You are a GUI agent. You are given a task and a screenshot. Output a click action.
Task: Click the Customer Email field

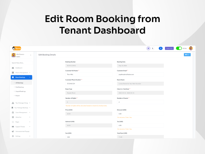pyautogui.click(x=140, y=74)
